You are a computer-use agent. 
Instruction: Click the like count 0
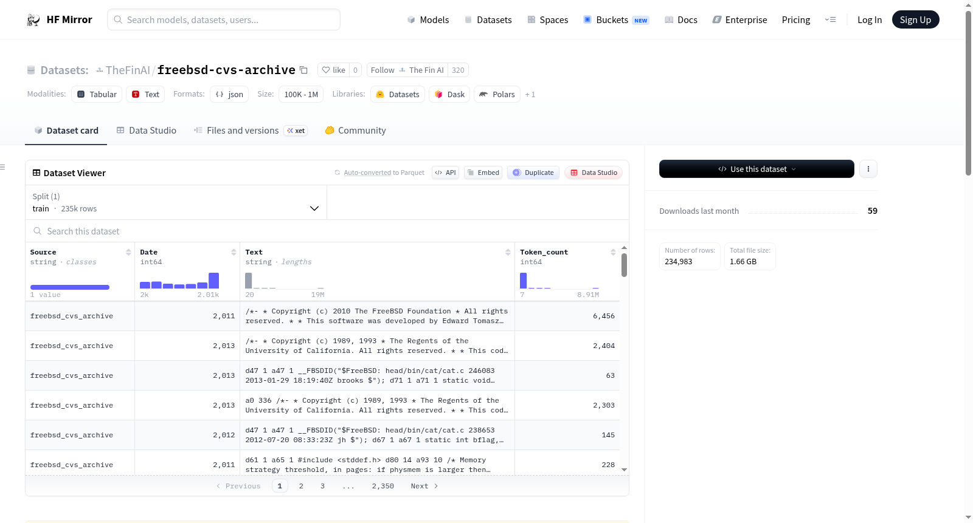coord(356,70)
